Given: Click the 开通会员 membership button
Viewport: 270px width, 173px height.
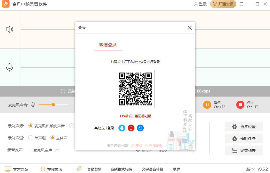Looking at the screenshot, I should pyautogui.click(x=223, y=4).
